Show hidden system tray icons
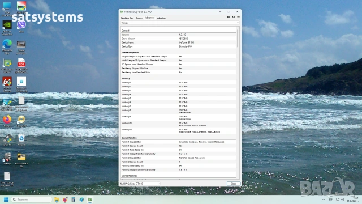The width and height of the screenshot is (362, 204). click(324, 199)
